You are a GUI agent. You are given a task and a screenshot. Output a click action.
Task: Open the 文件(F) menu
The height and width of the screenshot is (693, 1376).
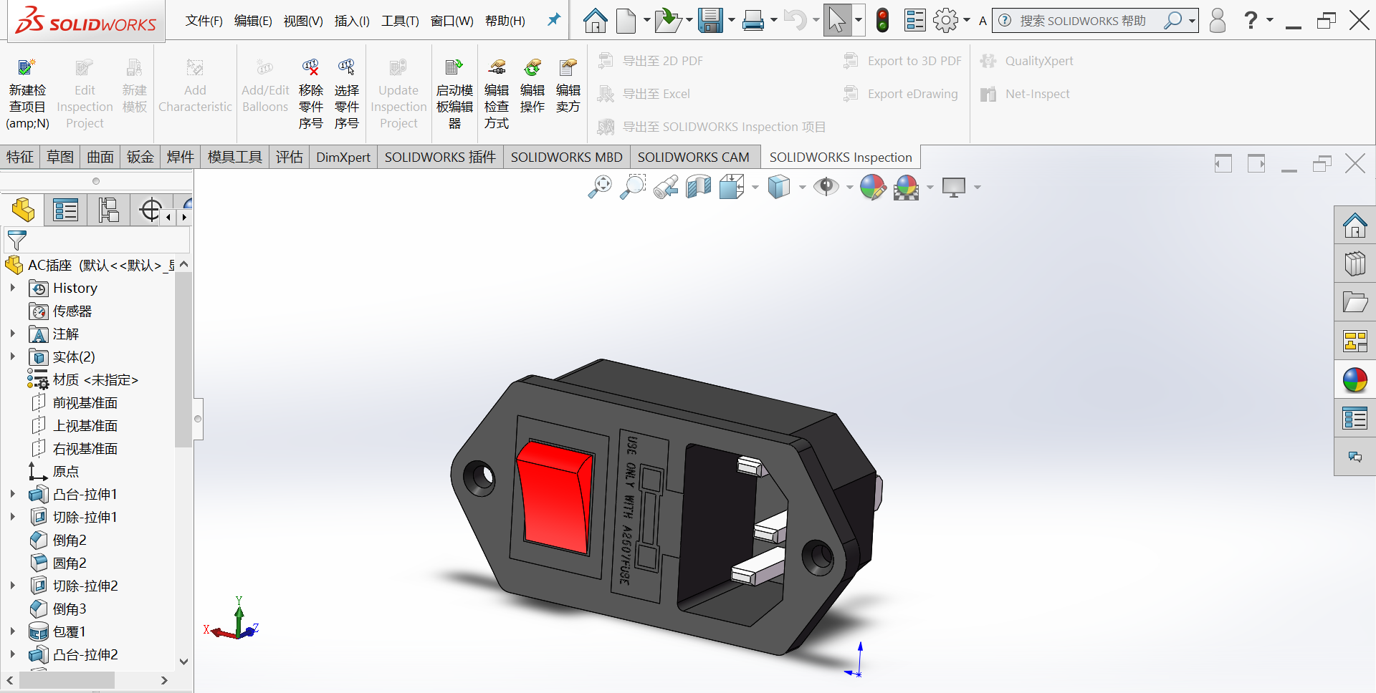(x=204, y=21)
